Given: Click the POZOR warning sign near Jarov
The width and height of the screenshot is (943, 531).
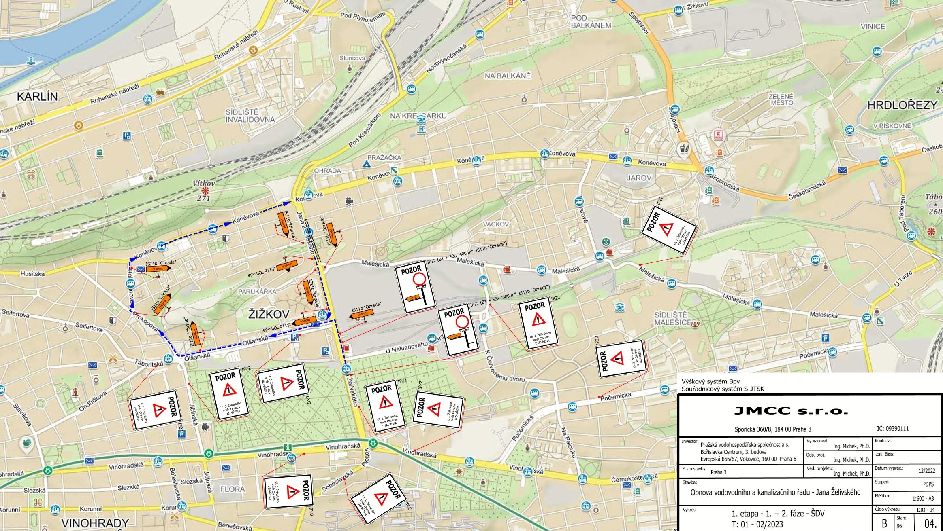Looking at the screenshot, I should 668,230.
